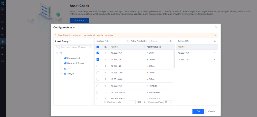Click the Available (18) heading
The width and height of the screenshot is (257, 117).
click(102, 41)
